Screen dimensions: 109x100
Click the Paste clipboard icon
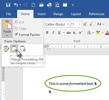pos(7,24)
